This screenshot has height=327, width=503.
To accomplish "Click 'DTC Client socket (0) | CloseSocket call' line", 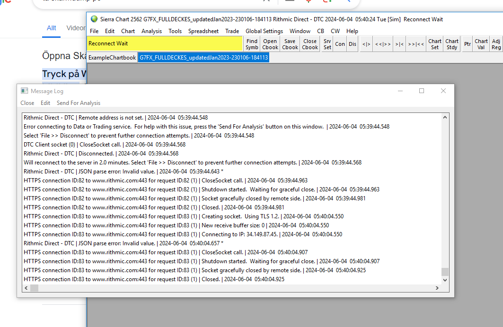I will [105, 145].
